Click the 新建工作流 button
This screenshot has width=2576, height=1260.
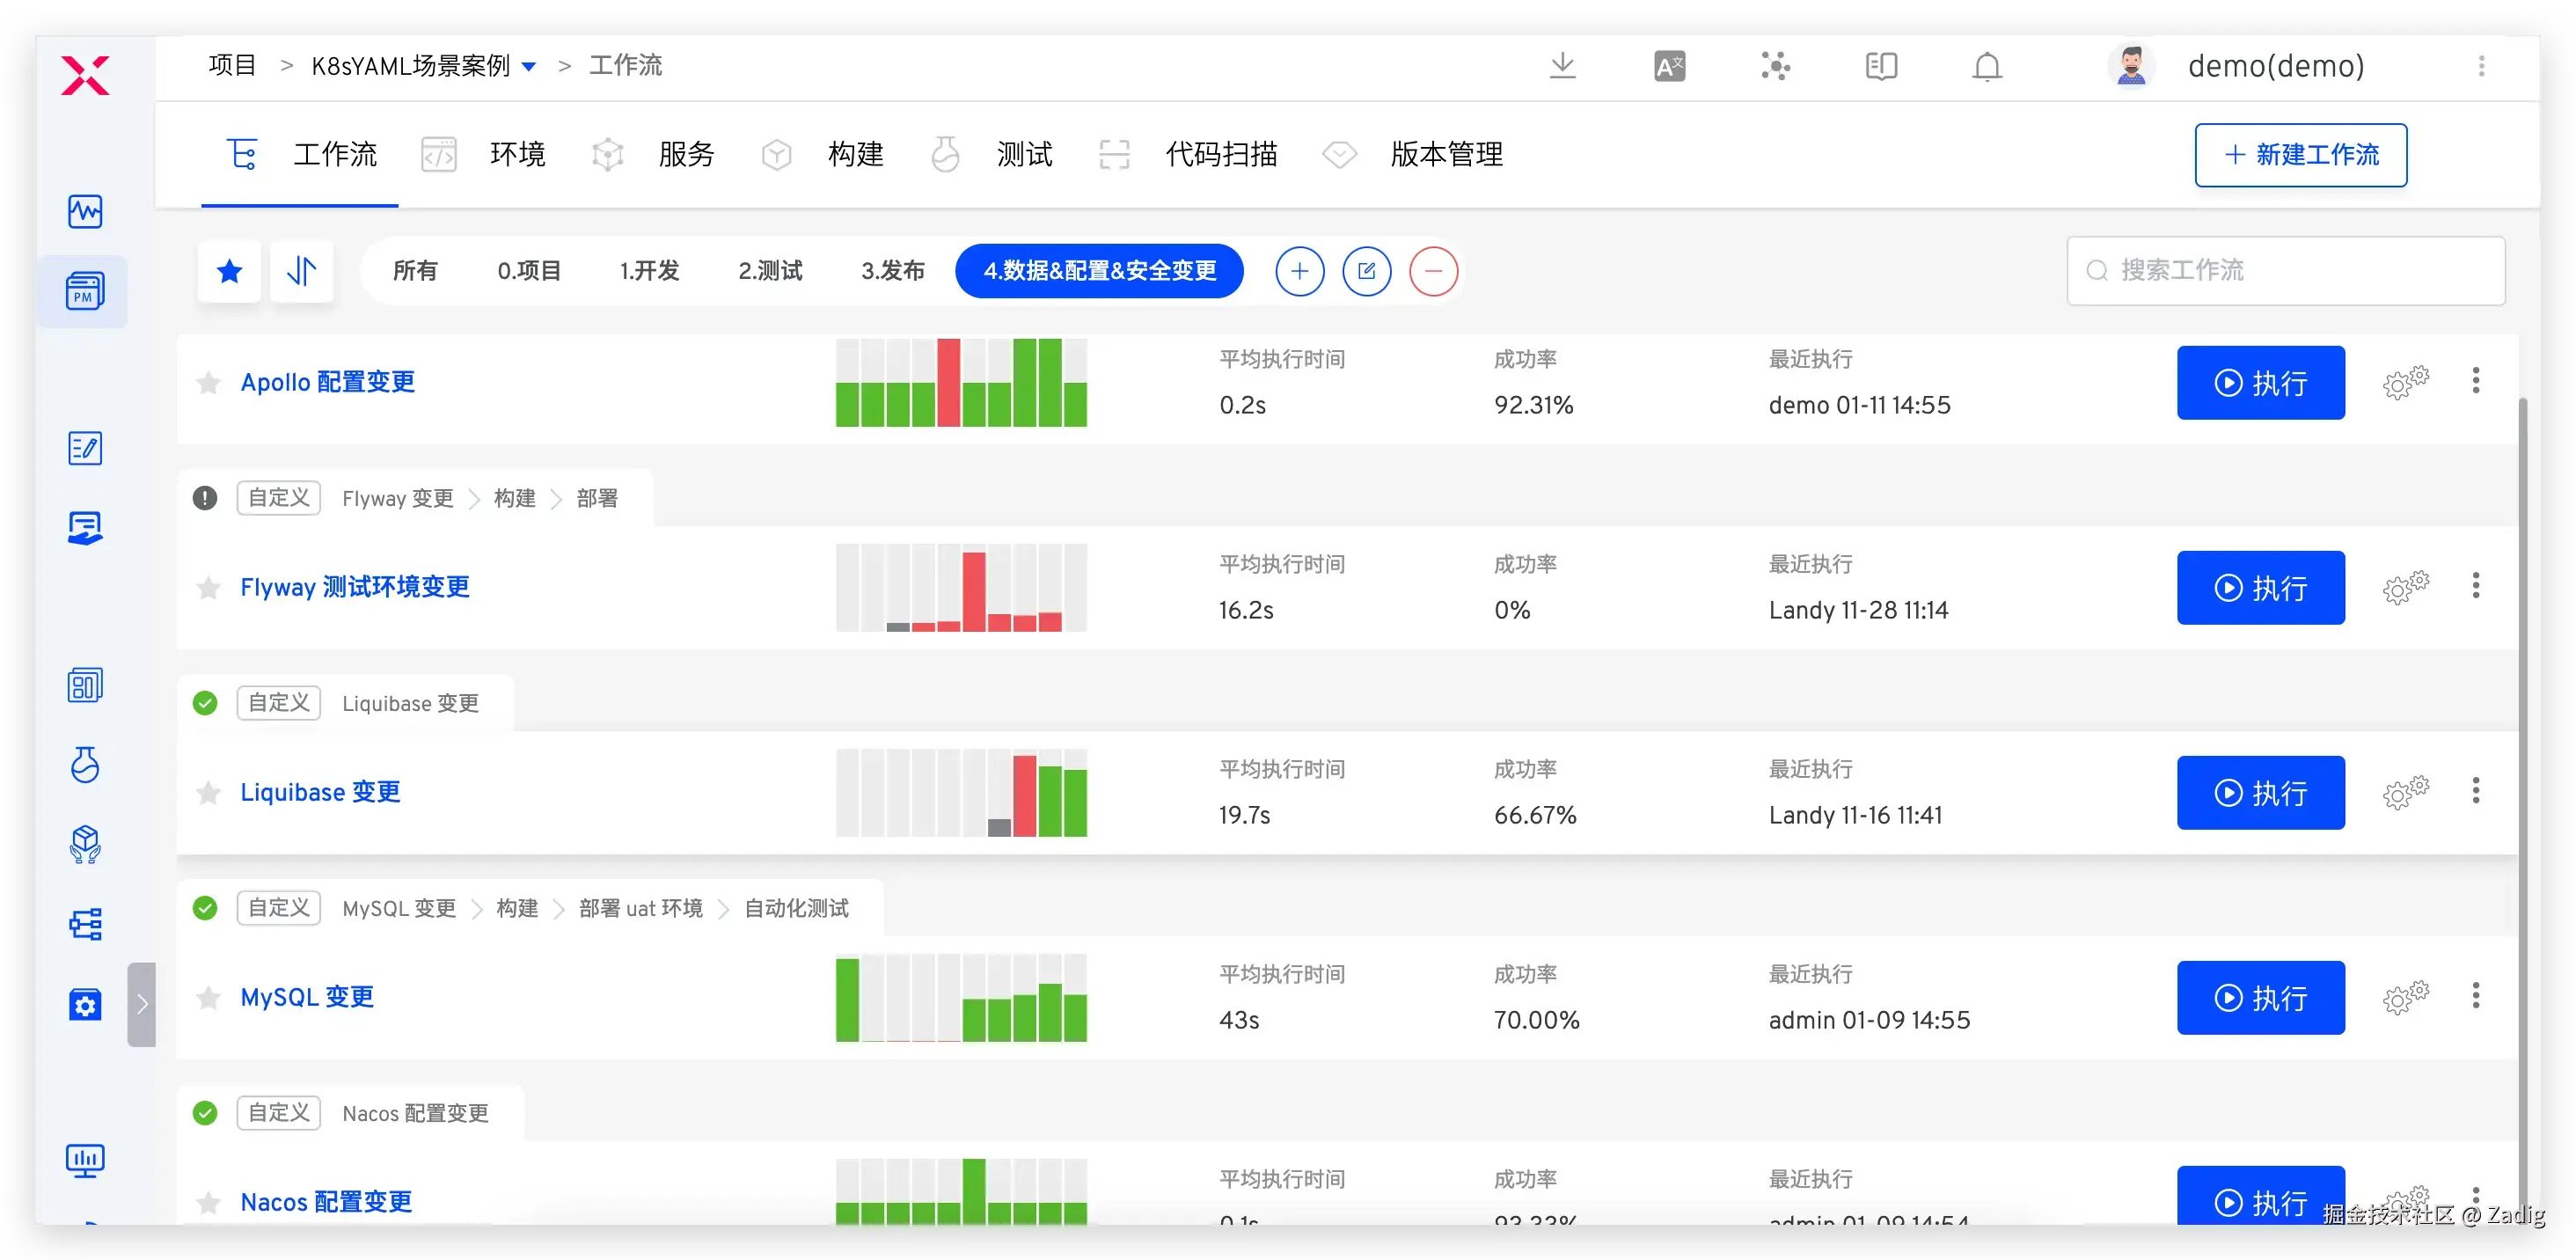coord(2300,155)
